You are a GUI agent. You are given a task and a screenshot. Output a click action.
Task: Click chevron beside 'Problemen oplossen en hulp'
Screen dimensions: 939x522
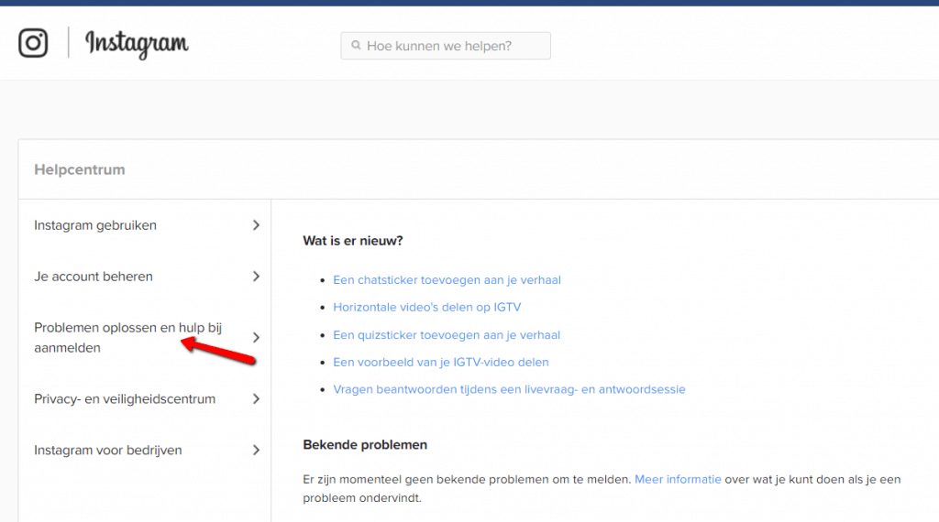click(256, 338)
